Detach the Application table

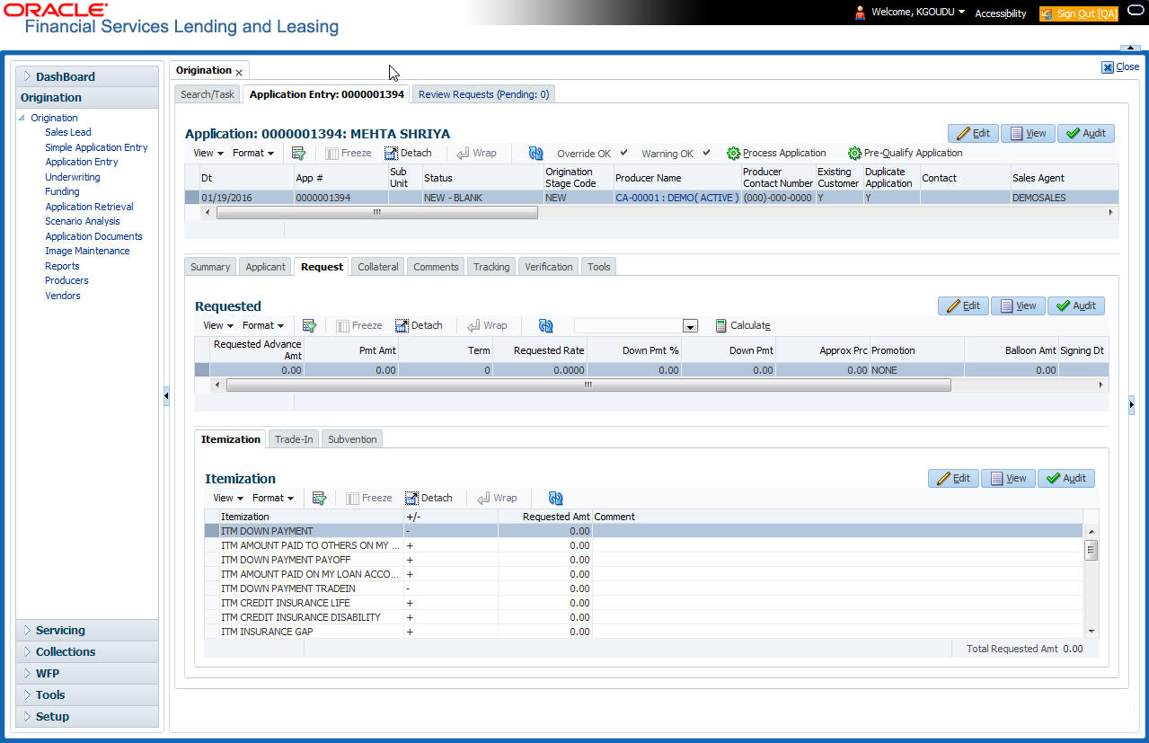coord(408,153)
